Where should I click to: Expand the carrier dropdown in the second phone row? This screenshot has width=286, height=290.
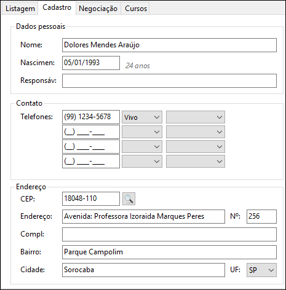[x=142, y=132]
